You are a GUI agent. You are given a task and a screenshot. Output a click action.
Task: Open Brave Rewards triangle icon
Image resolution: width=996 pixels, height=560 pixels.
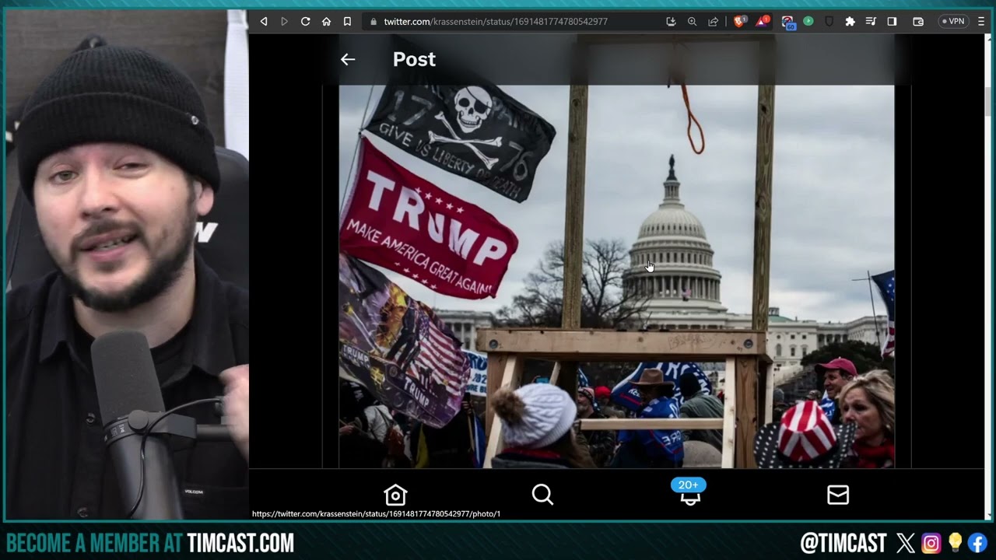click(763, 21)
